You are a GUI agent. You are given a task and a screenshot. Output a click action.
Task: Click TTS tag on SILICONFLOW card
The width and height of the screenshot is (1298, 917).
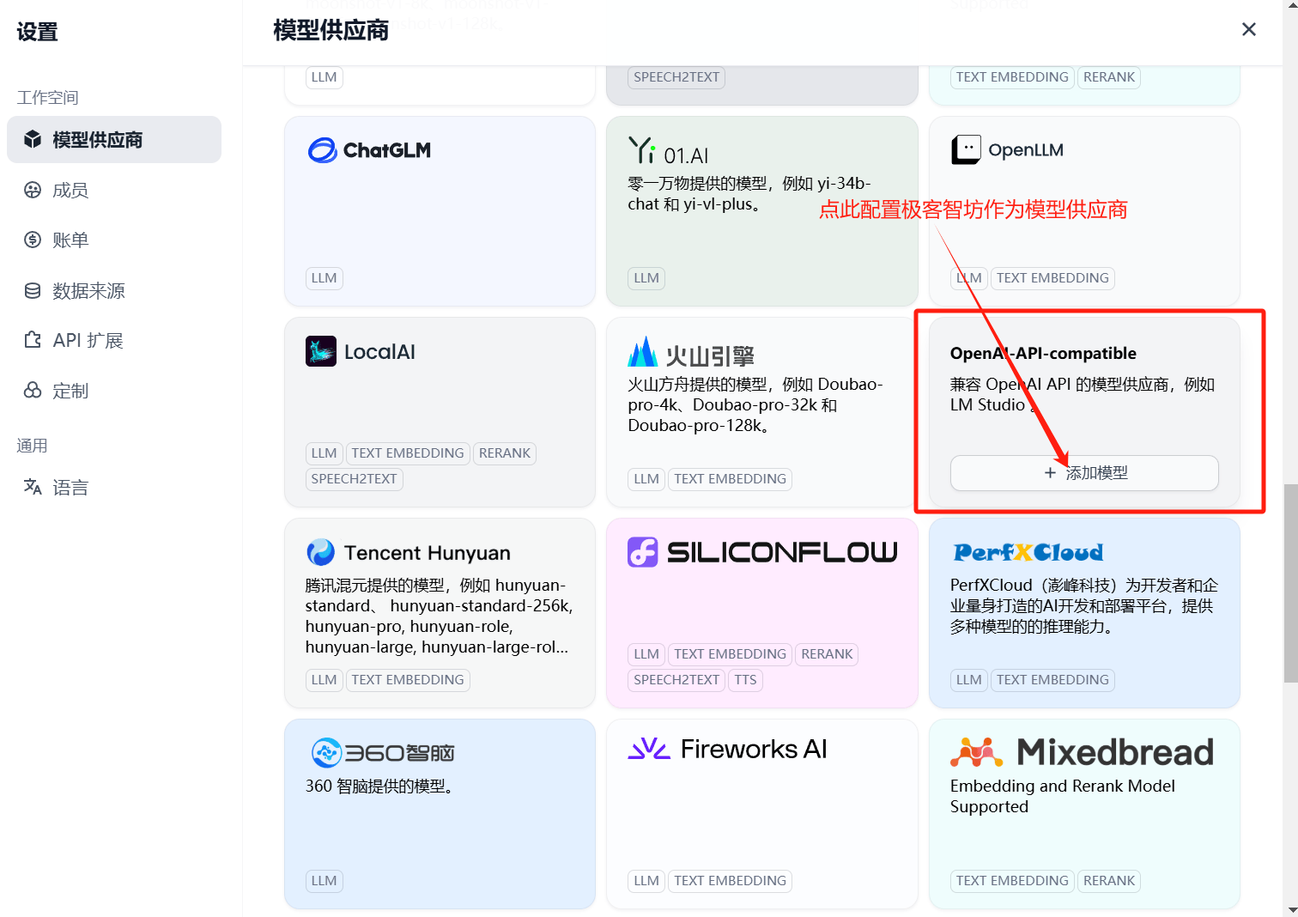tap(746, 680)
